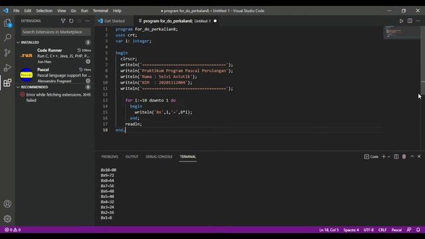The width and height of the screenshot is (425, 239).
Task: Maximize the panel with the up chevron
Action: (412, 157)
